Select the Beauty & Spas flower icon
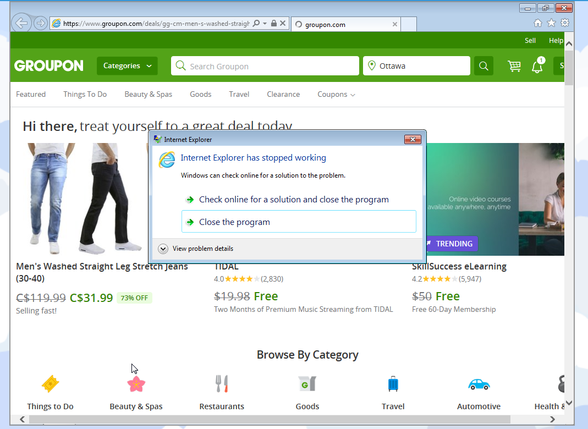Viewport: 588px width, 429px height. coord(136,383)
